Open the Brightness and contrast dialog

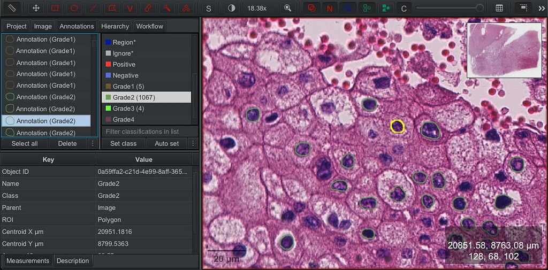click(x=231, y=8)
